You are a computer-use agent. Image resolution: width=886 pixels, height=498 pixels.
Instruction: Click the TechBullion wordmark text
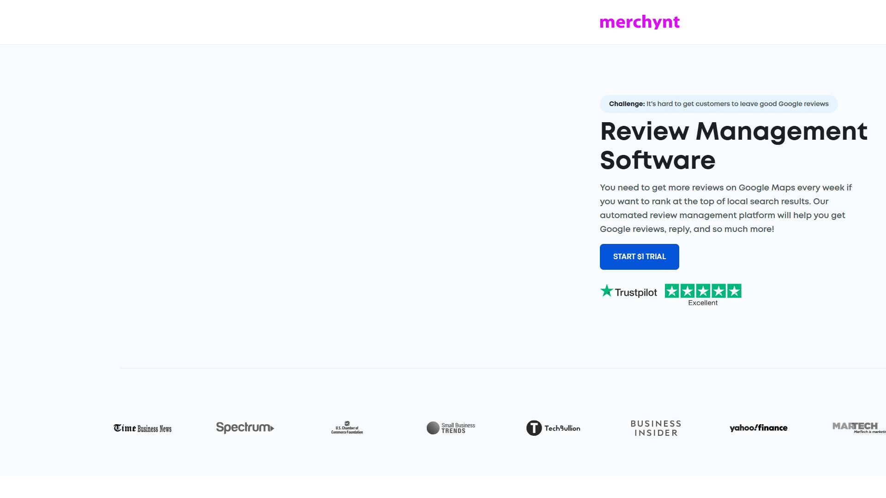[x=562, y=428]
